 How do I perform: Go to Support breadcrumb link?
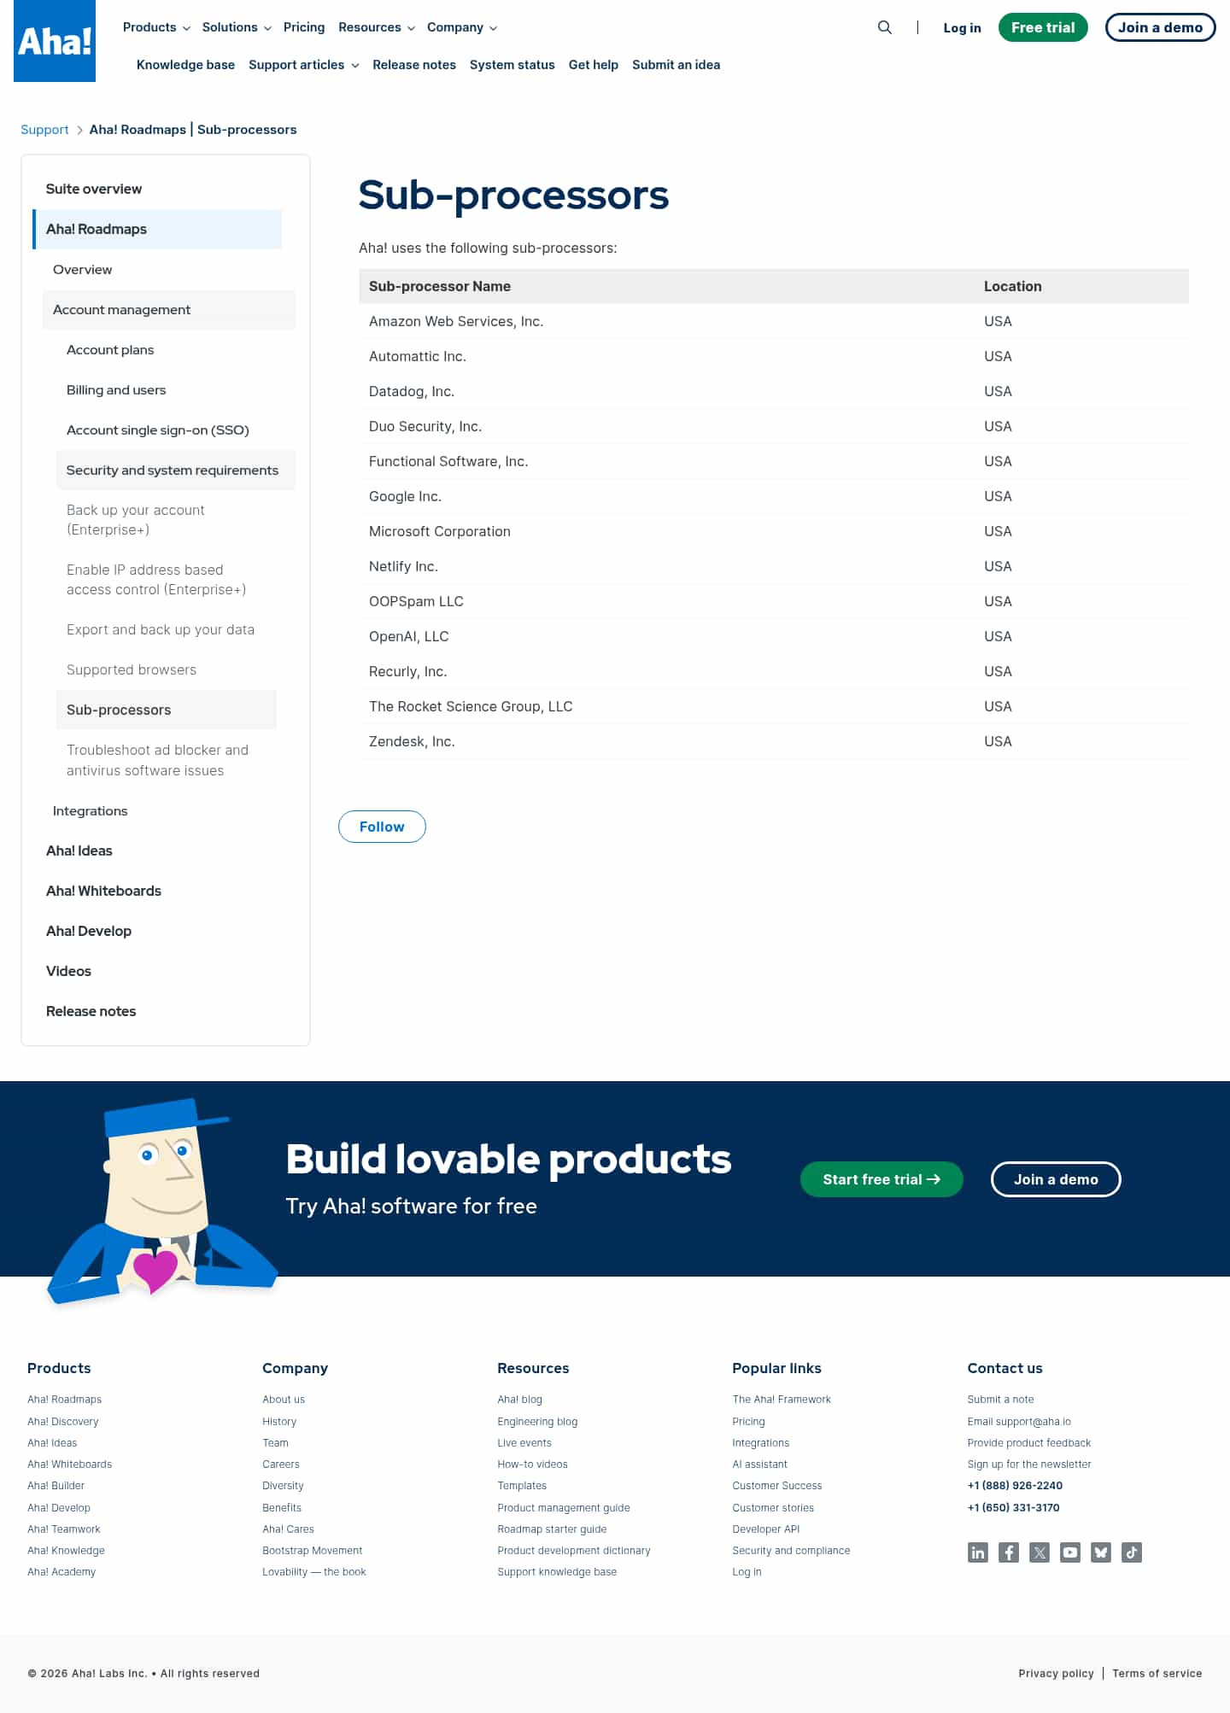click(44, 130)
